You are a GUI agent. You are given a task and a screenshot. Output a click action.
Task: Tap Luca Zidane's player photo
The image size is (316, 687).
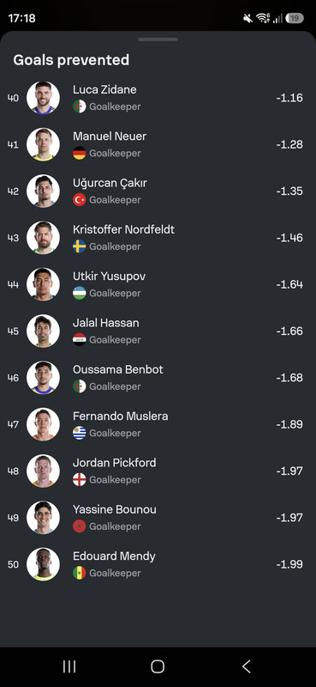click(43, 98)
